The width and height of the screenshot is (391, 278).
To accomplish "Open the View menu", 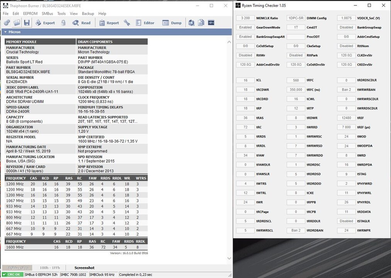I will pos(74,14).
